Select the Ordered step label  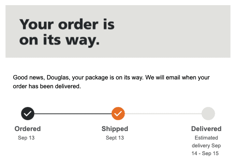click(28, 129)
